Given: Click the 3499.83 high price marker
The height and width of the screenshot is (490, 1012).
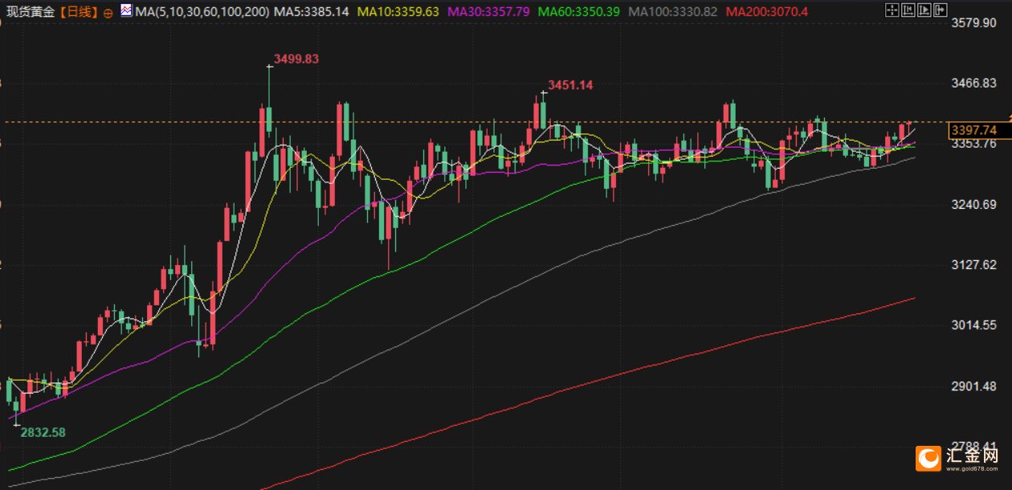Looking at the screenshot, I should click(296, 59).
